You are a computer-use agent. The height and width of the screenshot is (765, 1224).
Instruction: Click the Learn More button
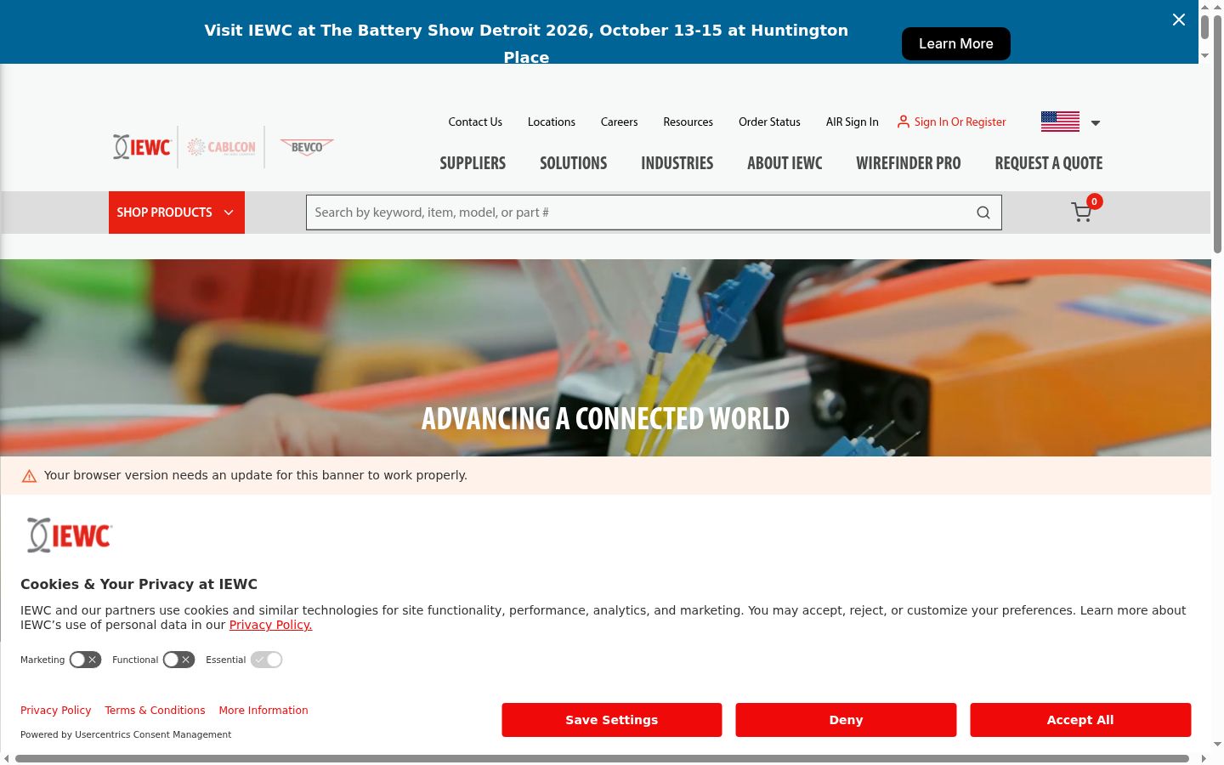(956, 43)
